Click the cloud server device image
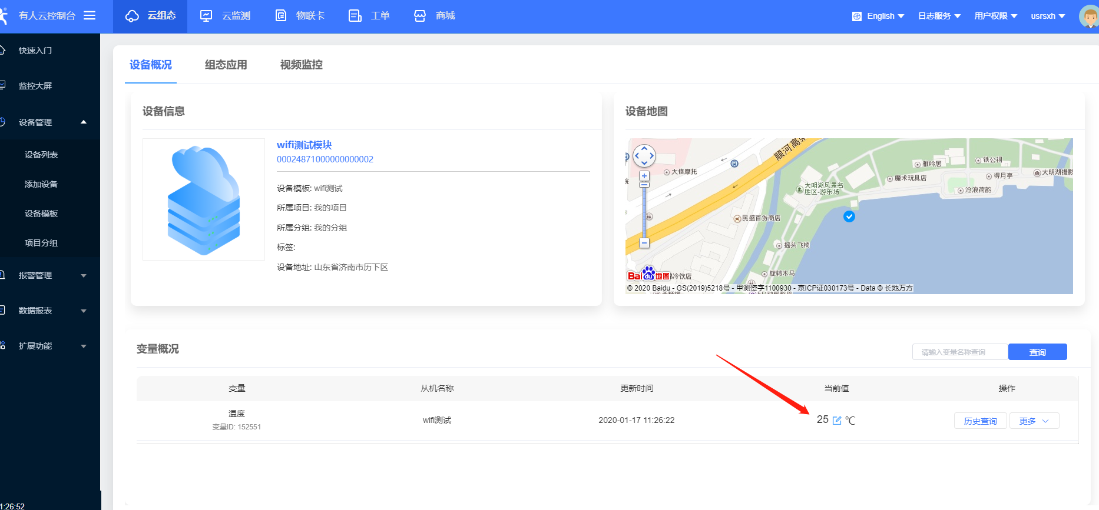Viewport: 1099px width, 510px height. coord(204,200)
